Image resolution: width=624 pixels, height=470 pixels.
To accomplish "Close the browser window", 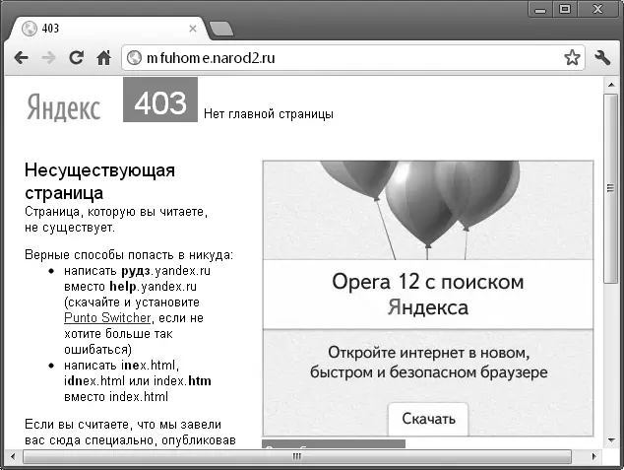I will click(x=597, y=10).
